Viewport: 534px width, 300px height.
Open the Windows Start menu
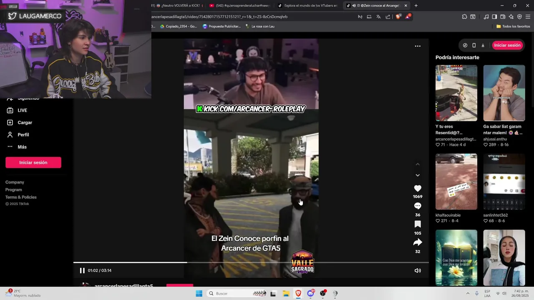(199, 293)
